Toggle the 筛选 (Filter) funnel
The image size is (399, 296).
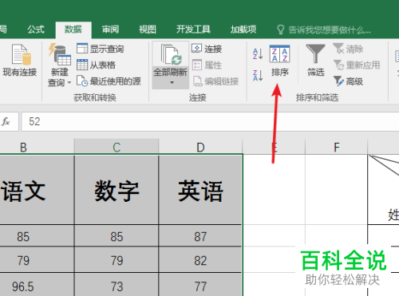click(x=316, y=61)
